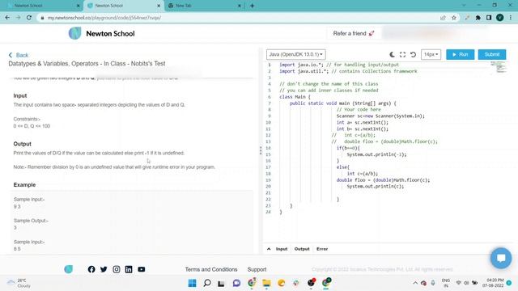Toggle dark mode moon icon in editor
Image resolution: width=518 pixels, height=291 pixels.
point(392,54)
